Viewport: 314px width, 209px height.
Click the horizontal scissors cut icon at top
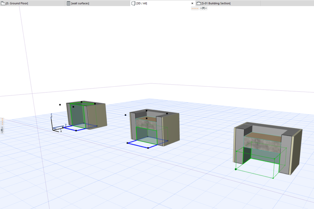[x=204, y=8]
